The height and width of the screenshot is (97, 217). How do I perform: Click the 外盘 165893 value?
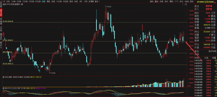coord(207,47)
